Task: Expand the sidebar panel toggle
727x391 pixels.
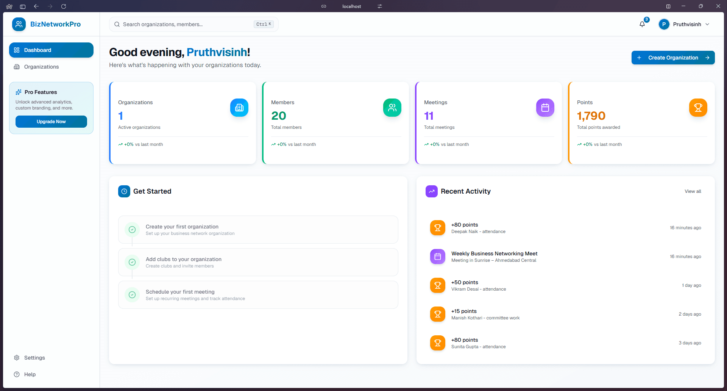Action: point(22,6)
